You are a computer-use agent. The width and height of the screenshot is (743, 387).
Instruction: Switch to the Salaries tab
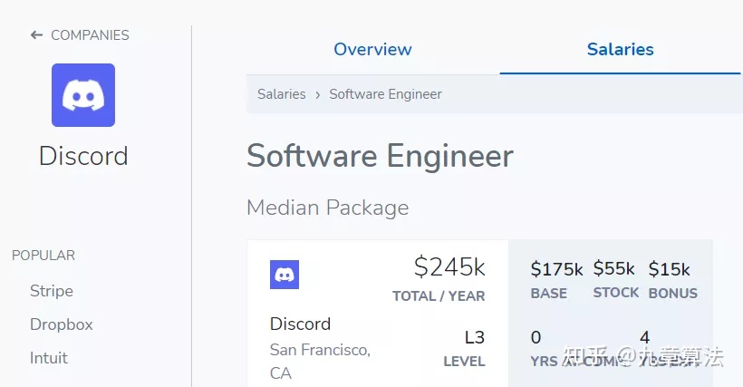point(621,49)
